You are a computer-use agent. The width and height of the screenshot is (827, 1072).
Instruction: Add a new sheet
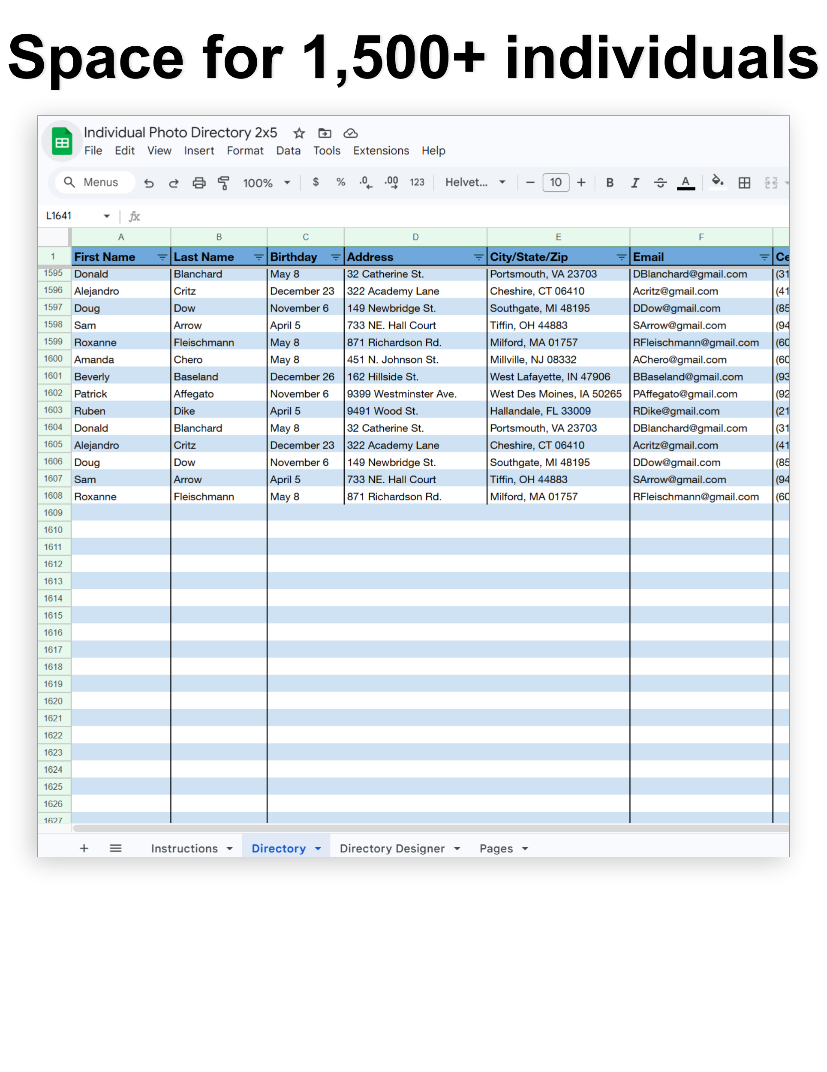click(x=84, y=848)
